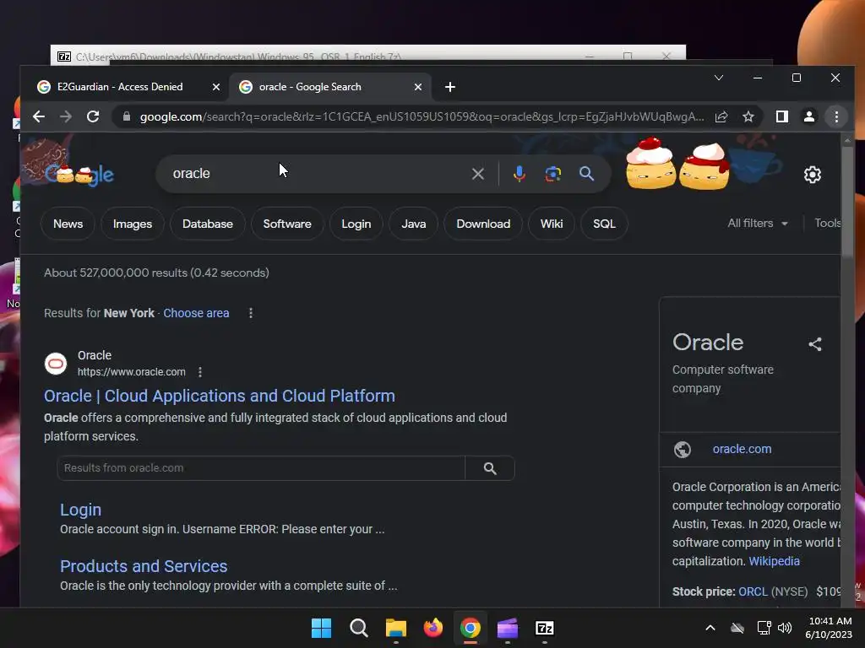865x648 pixels.
Task: Open File Explorer from the taskbar
Action: (395, 628)
